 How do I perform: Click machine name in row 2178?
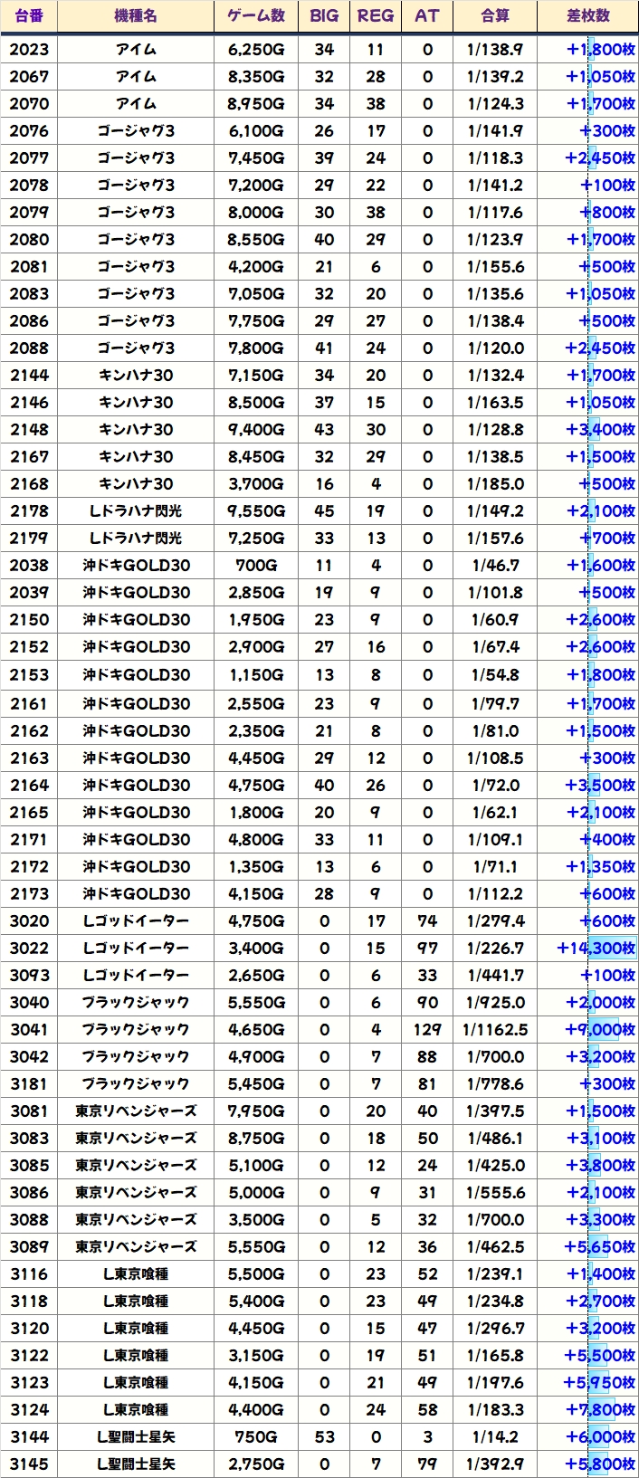(x=136, y=511)
